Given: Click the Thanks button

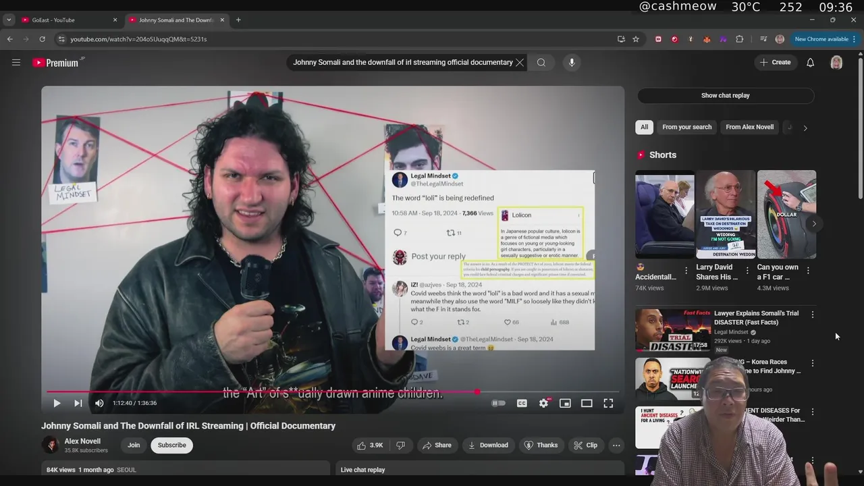Looking at the screenshot, I should pos(541,445).
